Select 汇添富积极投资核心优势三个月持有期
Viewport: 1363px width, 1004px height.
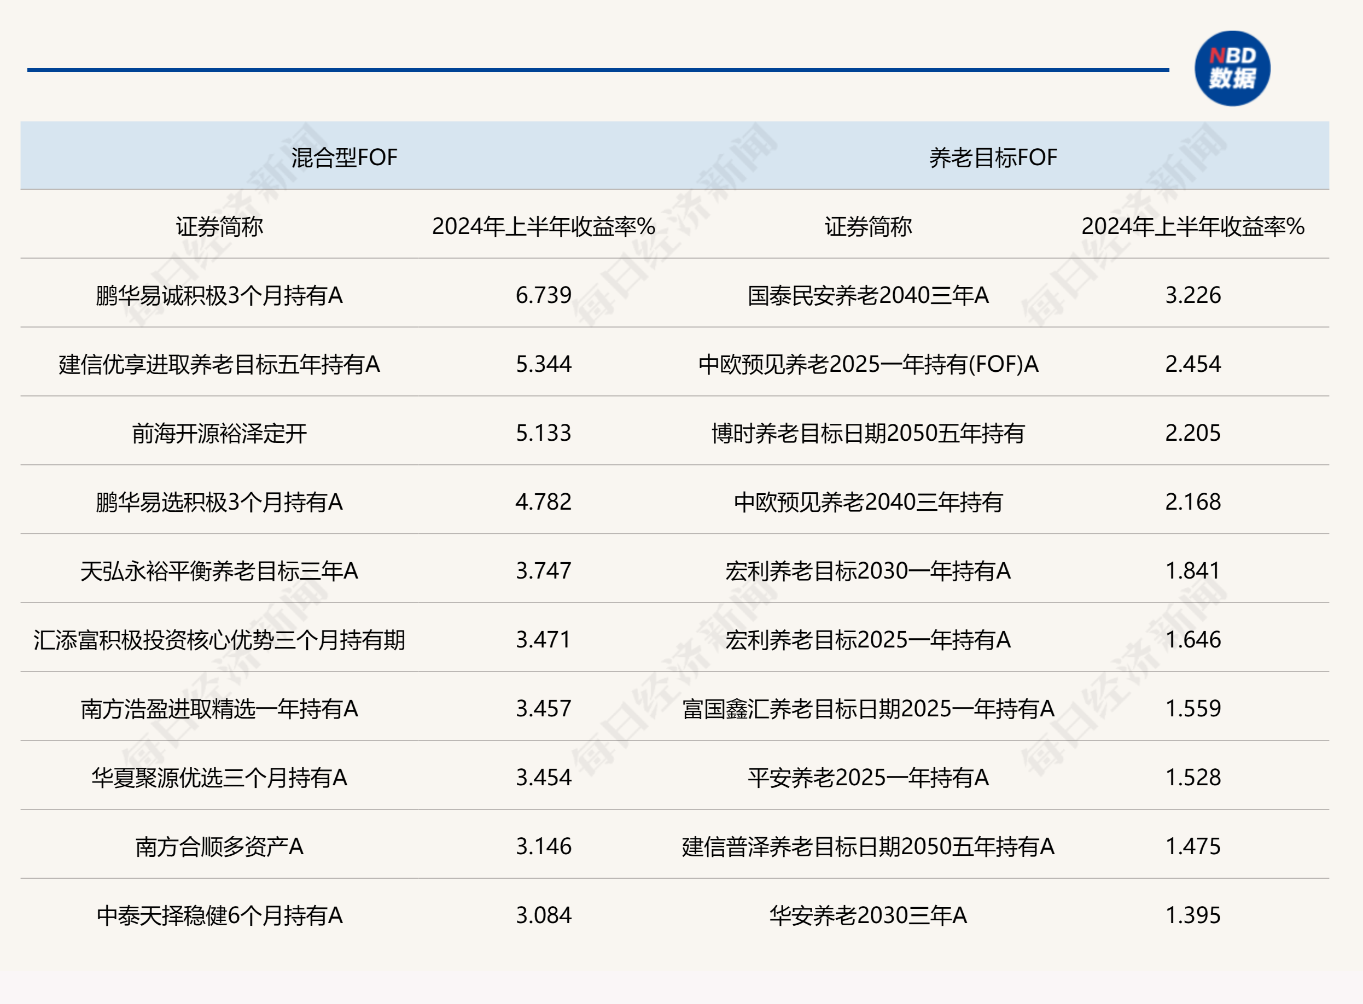coord(219,640)
